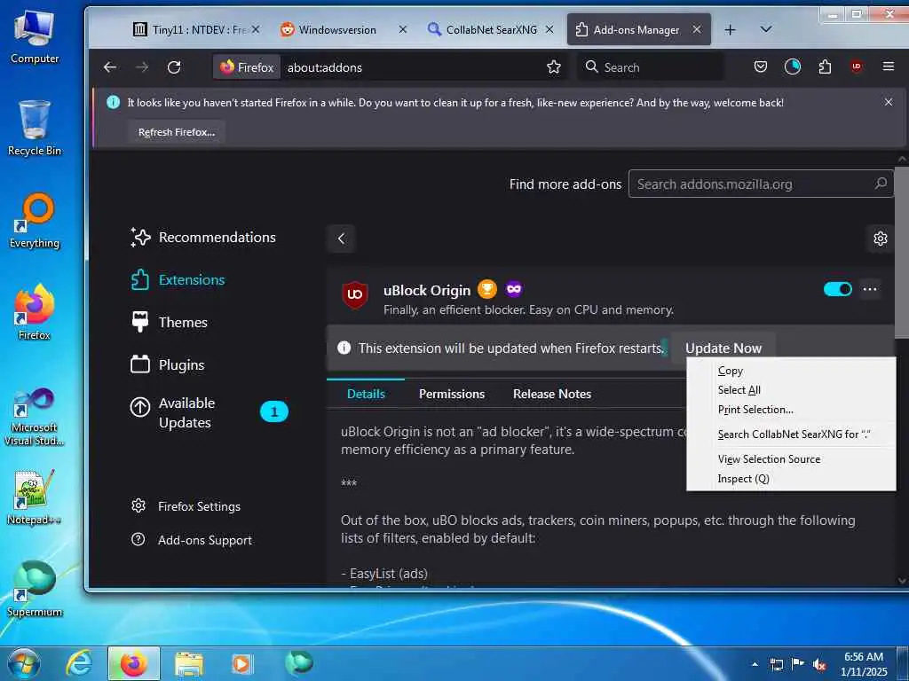Click the magnifier in addons search box
Screen dimensions: 909x681
pos(881,184)
